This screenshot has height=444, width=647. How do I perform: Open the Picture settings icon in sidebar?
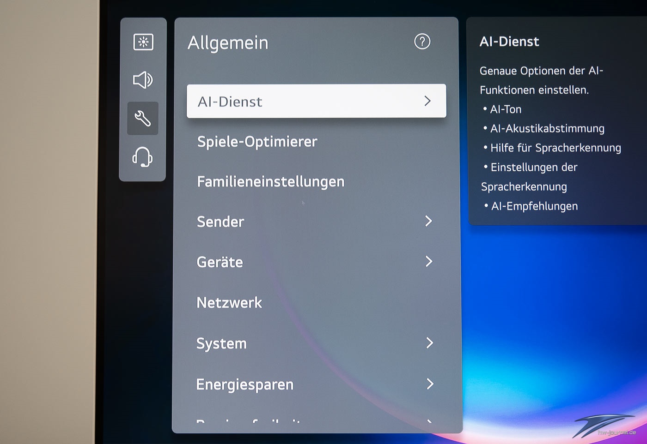point(143,42)
